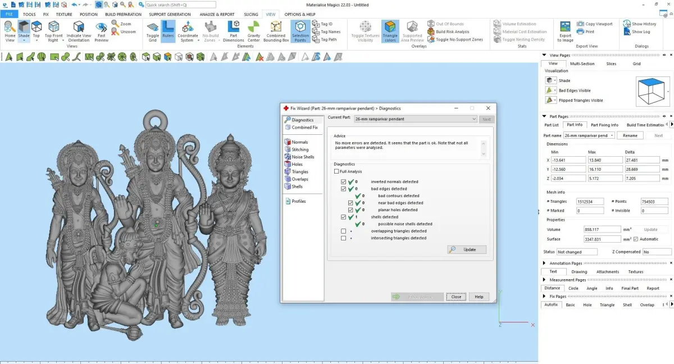The width and height of the screenshot is (674, 364).
Task: Run Build Risk Analysis overlay
Action: pos(448,32)
